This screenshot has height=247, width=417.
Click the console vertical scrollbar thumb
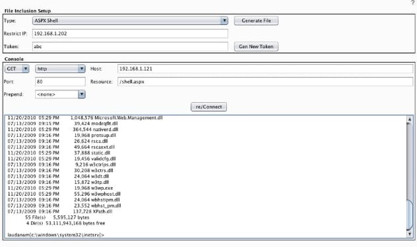coord(410,215)
